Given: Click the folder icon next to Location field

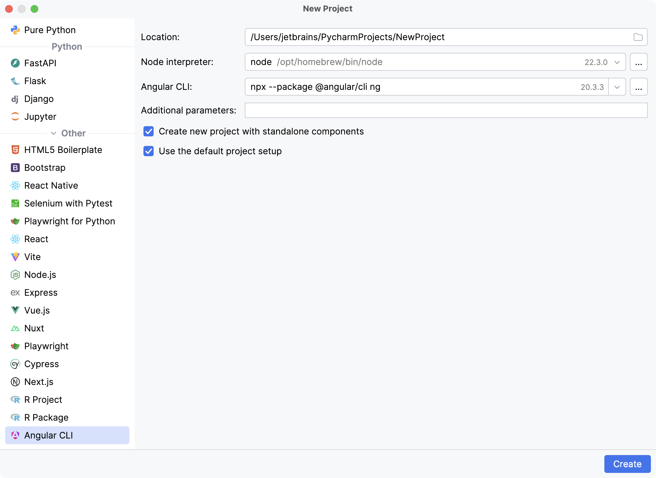Looking at the screenshot, I should coord(638,37).
